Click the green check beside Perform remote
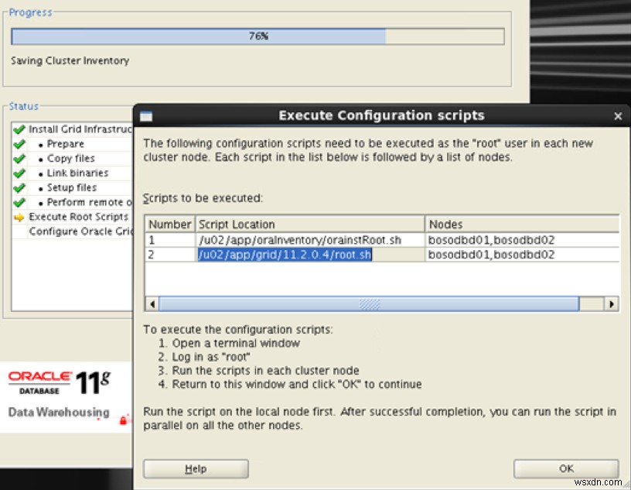This screenshot has width=631, height=490. [19, 202]
